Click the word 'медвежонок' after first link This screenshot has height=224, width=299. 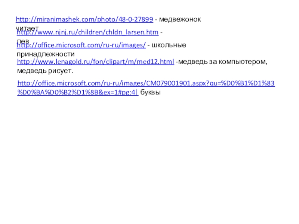[180, 19]
